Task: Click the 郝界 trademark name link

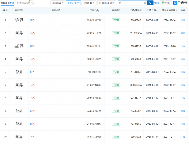Action: pos(32,46)
